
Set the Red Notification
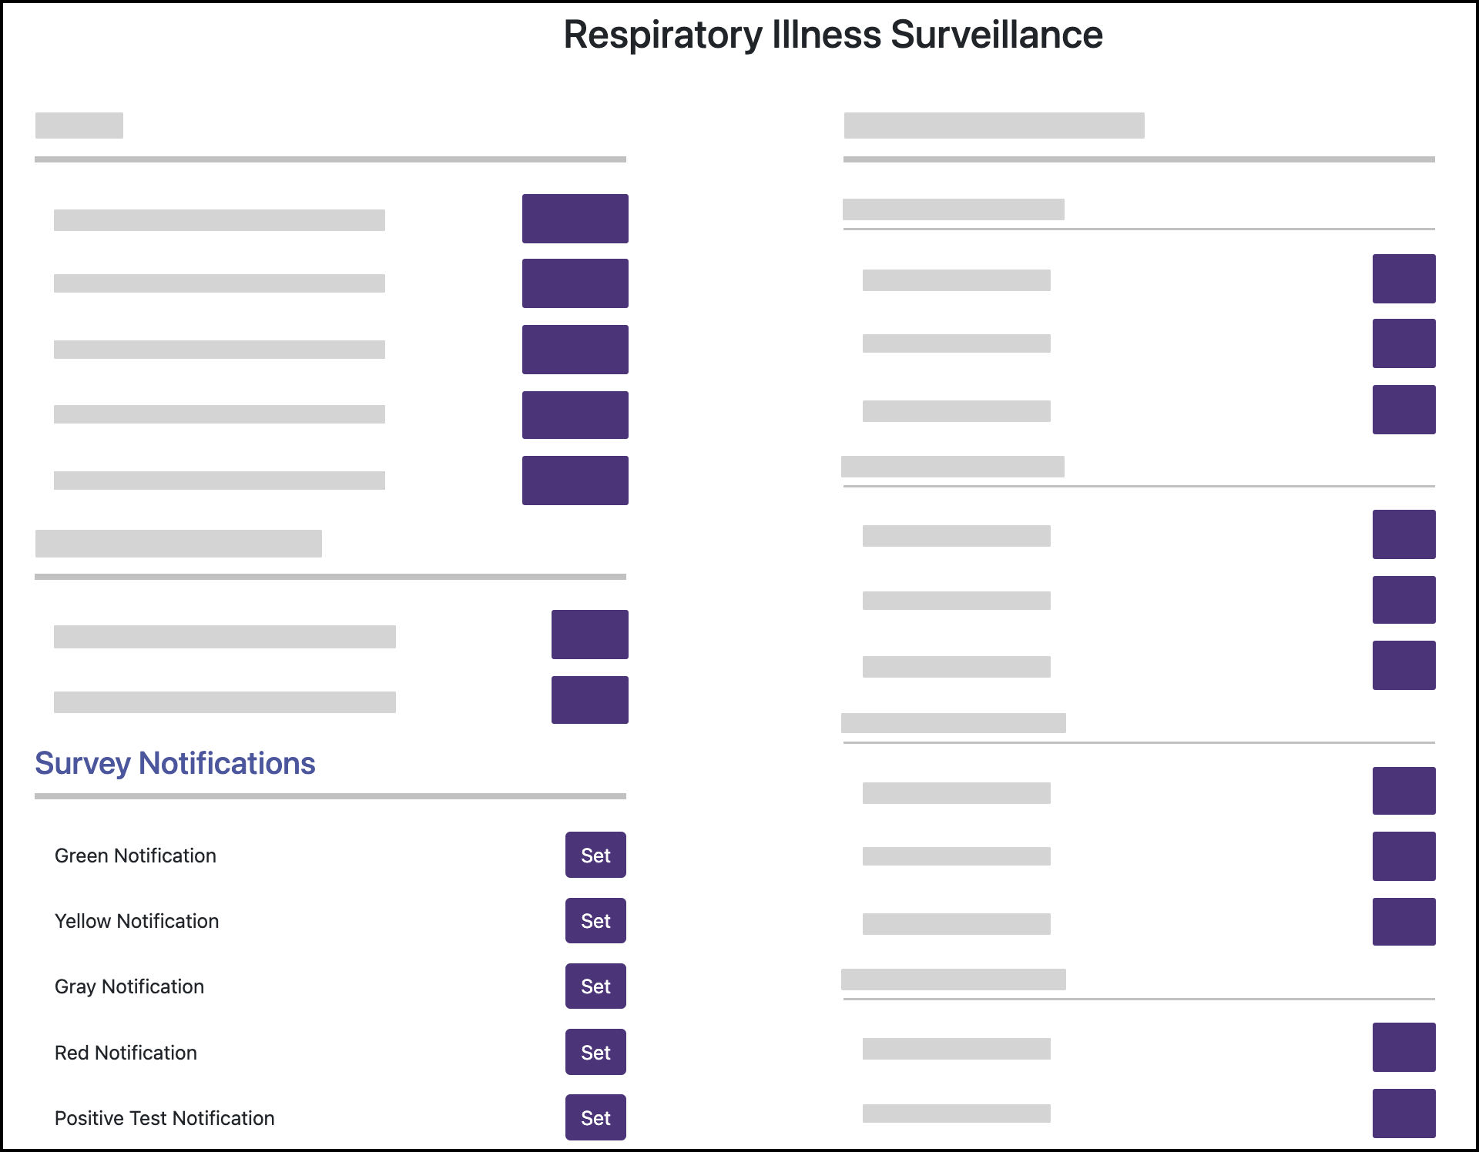click(595, 1052)
